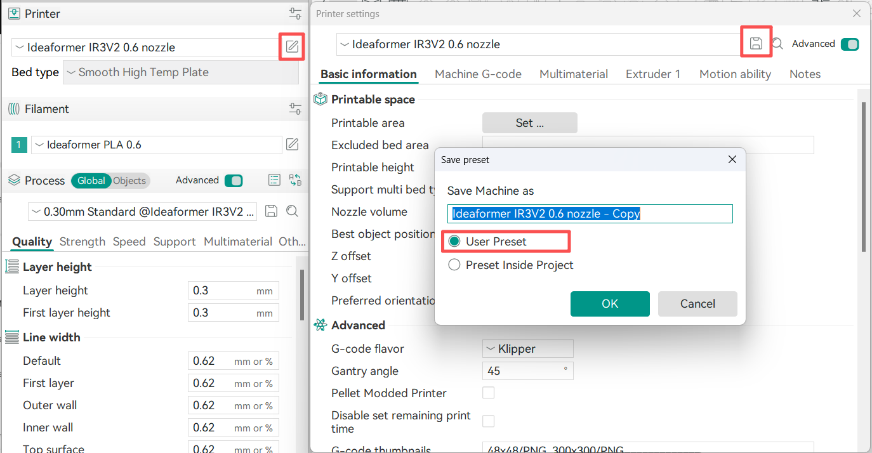Image resolution: width=872 pixels, height=453 pixels.
Task: Click the filament 1 color swatch
Action: [x=19, y=145]
